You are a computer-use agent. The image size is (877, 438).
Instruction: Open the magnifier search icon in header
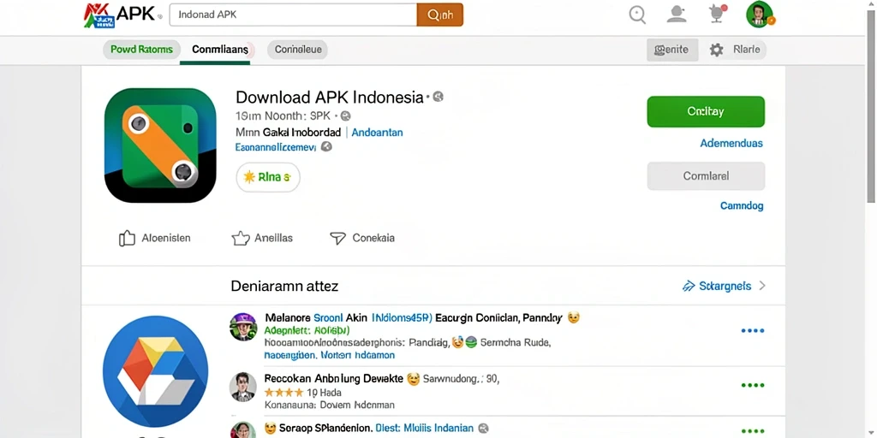637,15
